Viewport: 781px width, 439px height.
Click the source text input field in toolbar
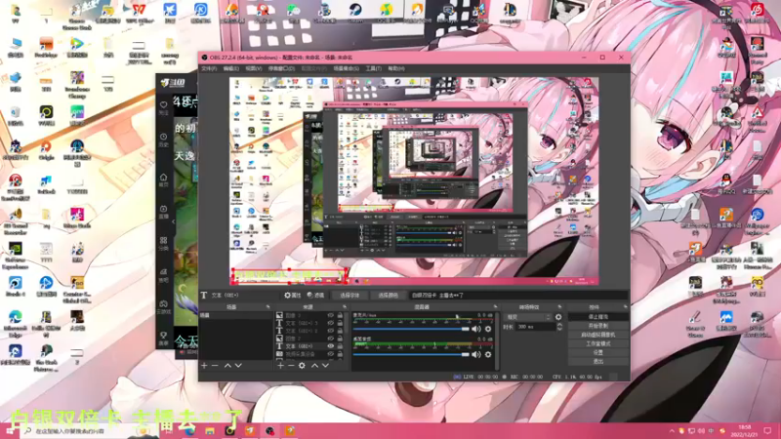pyautogui.click(x=518, y=296)
